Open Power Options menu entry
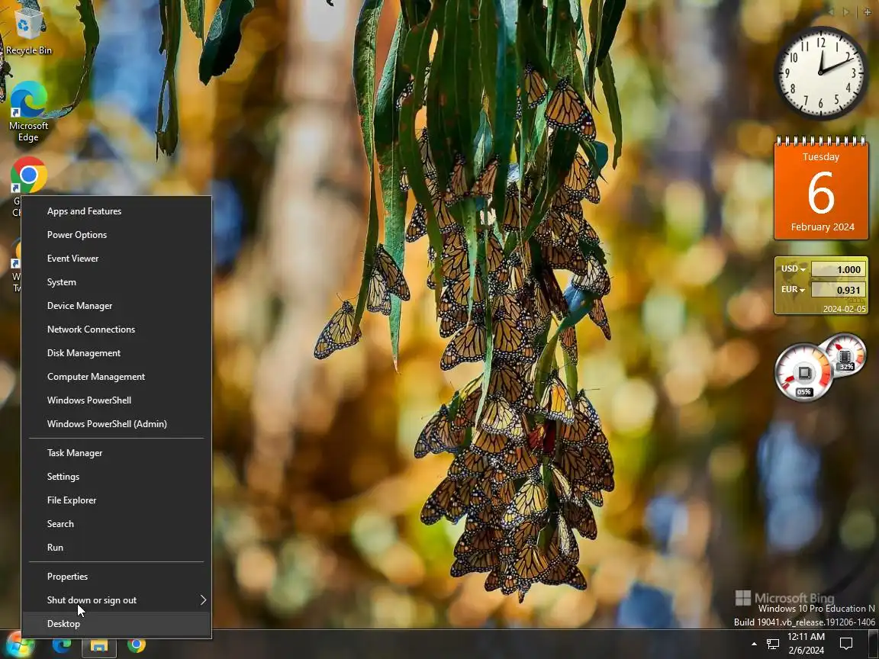Viewport: 879px width, 659px height. [x=117, y=235]
